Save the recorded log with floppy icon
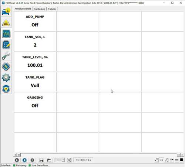This screenshot has width=185, height=167. pos(41,160)
